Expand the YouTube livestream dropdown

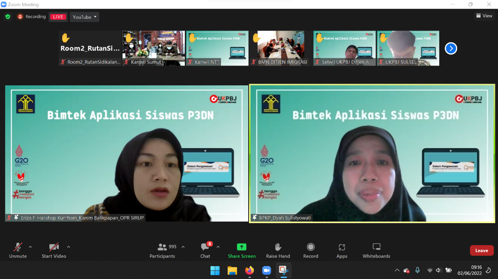(x=84, y=17)
